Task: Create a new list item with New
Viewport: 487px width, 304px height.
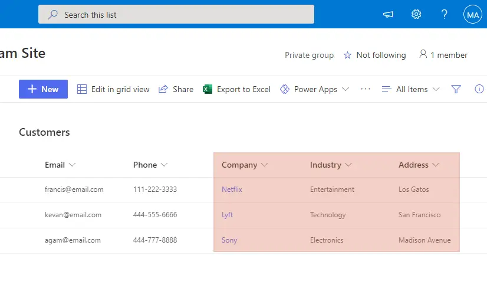Action: click(43, 89)
